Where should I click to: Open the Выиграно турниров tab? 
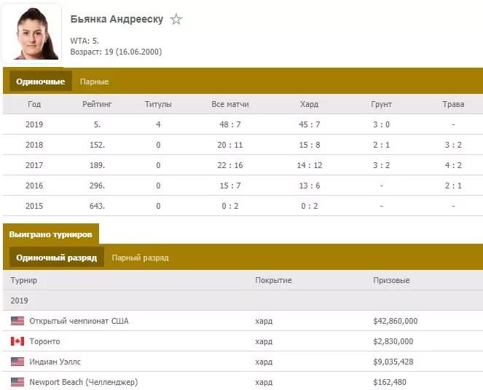[x=51, y=234]
